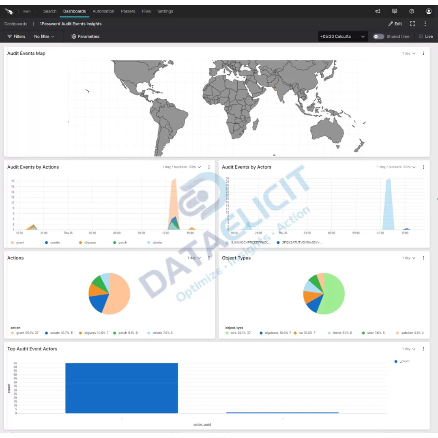Open the CrowdStrike Falcon home icon

9,11
